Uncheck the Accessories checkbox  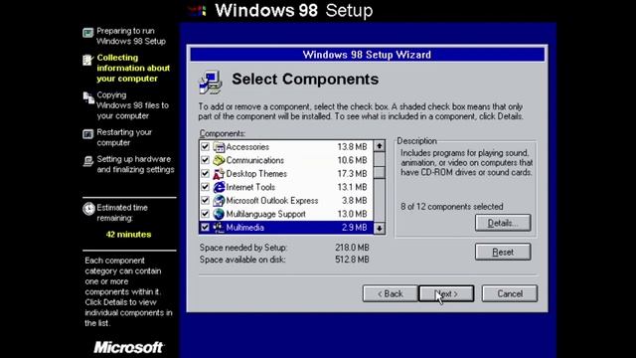point(206,147)
